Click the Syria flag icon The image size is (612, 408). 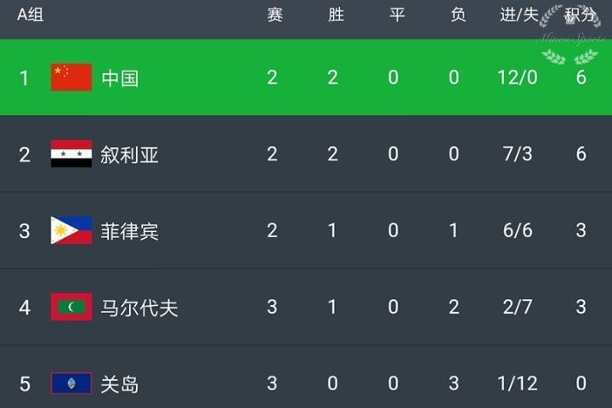coord(71,154)
